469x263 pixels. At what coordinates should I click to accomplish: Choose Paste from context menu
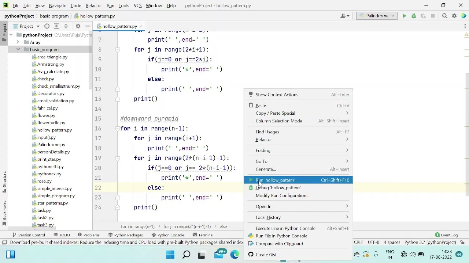[298, 106]
